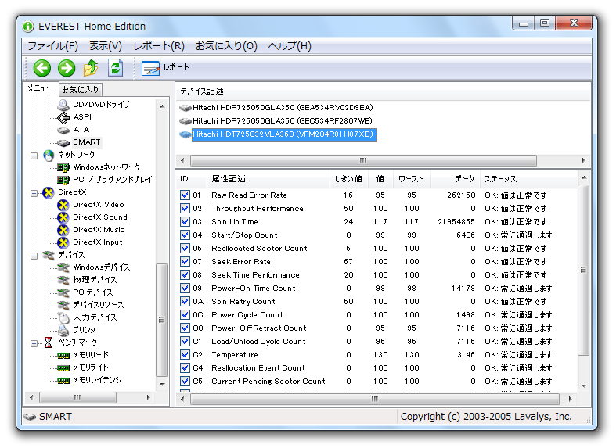
Task: Toggle the 03 Spin Up Time checkbox
Action: point(185,222)
